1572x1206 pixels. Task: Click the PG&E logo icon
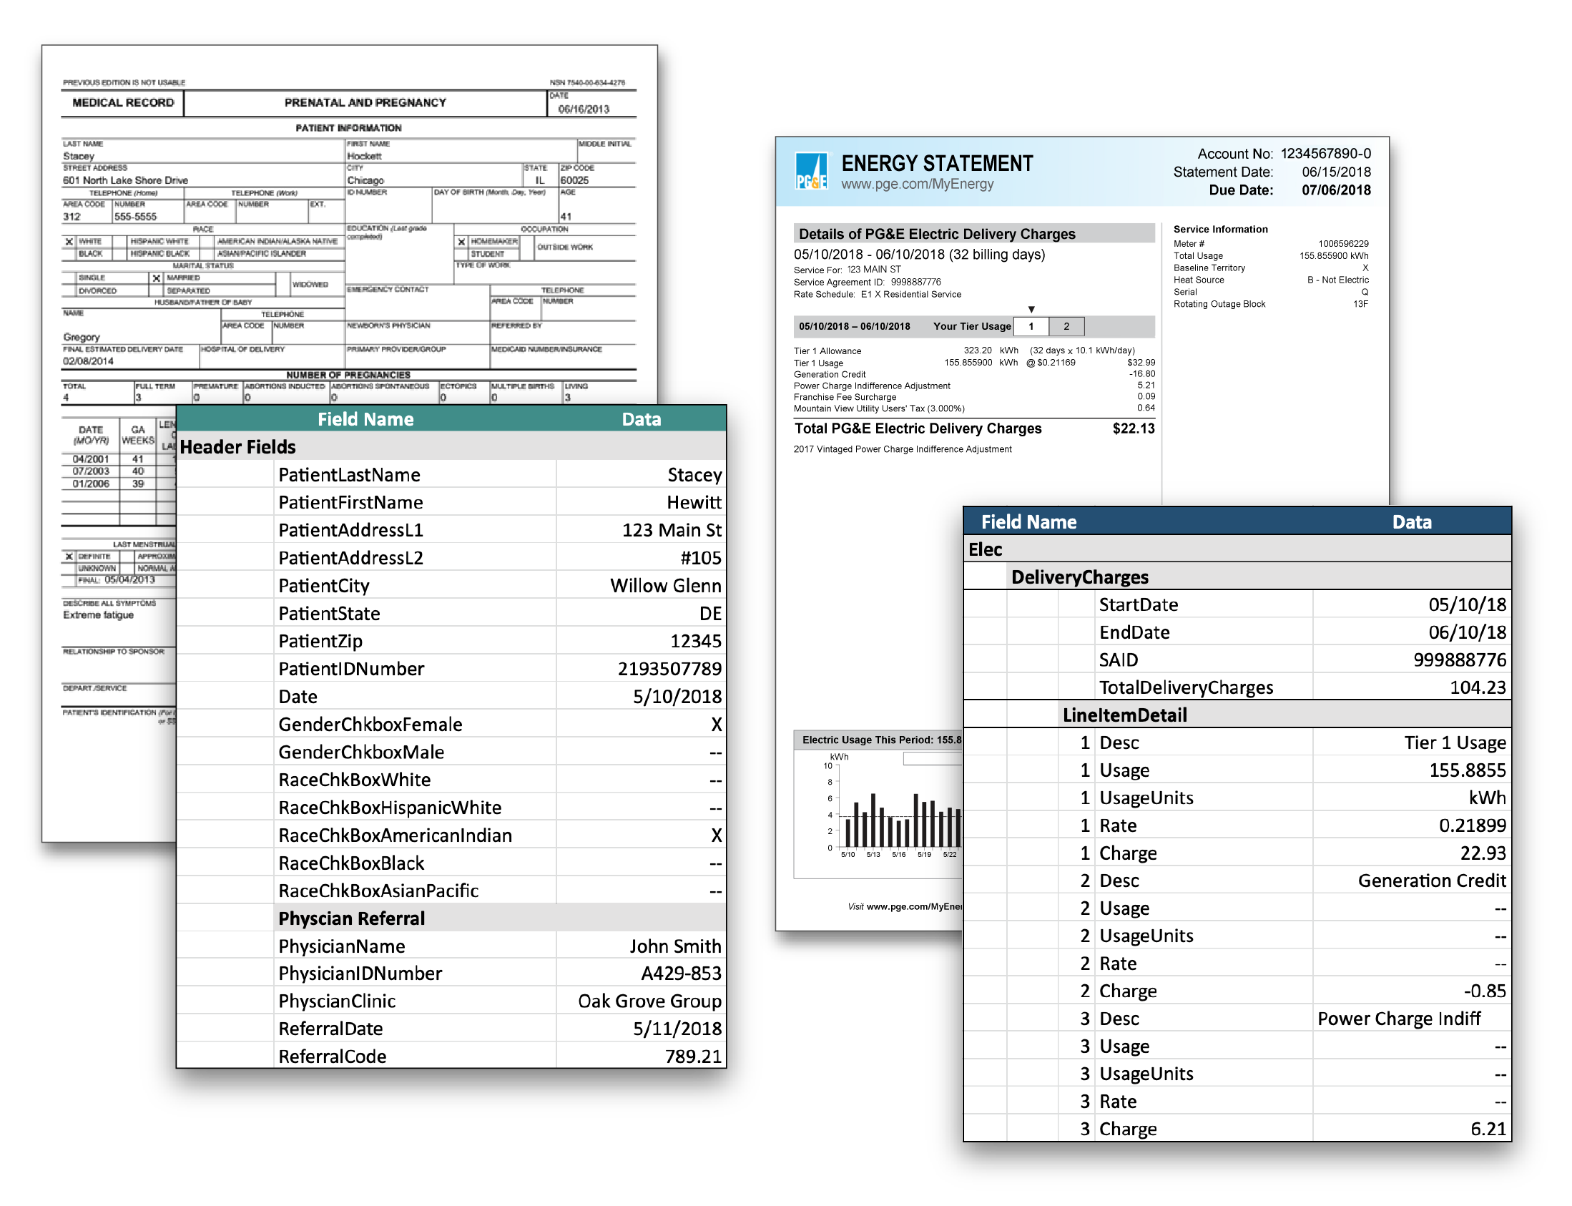coord(811,171)
